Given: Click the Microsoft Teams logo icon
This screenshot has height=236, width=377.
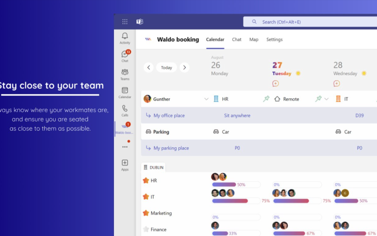Looking at the screenshot, I should coord(140,22).
